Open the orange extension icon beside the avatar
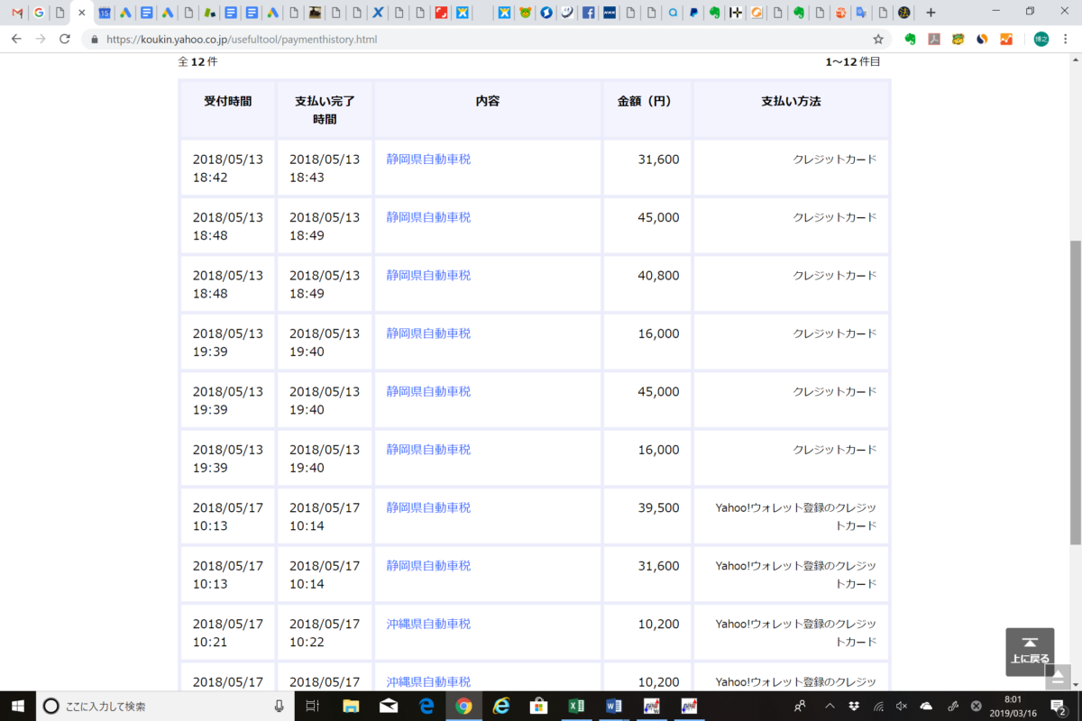The height and width of the screenshot is (721, 1082). click(x=1007, y=39)
